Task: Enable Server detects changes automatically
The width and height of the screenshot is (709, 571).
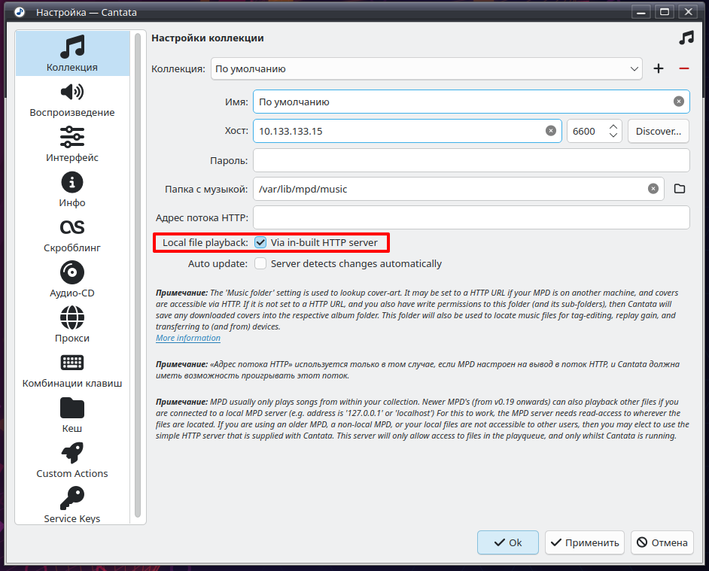Action: tap(260, 263)
